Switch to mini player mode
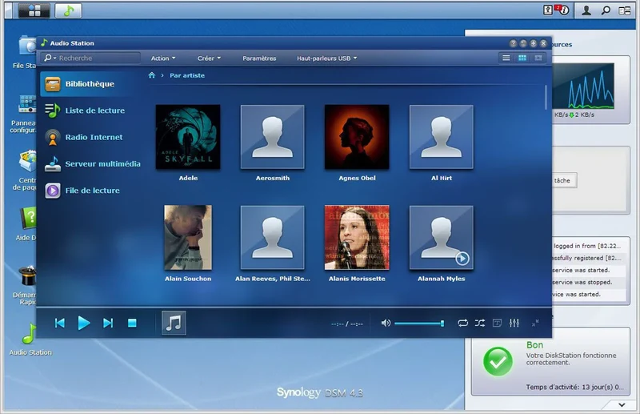This screenshot has height=414, width=640. pyautogui.click(x=535, y=323)
